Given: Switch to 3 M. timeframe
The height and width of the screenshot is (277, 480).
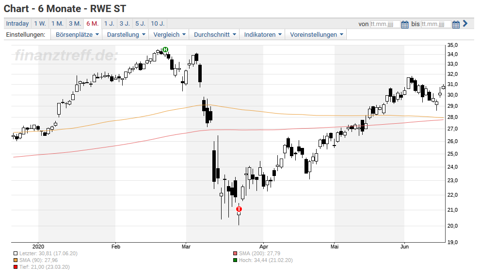Looking at the screenshot, I should [x=75, y=24].
